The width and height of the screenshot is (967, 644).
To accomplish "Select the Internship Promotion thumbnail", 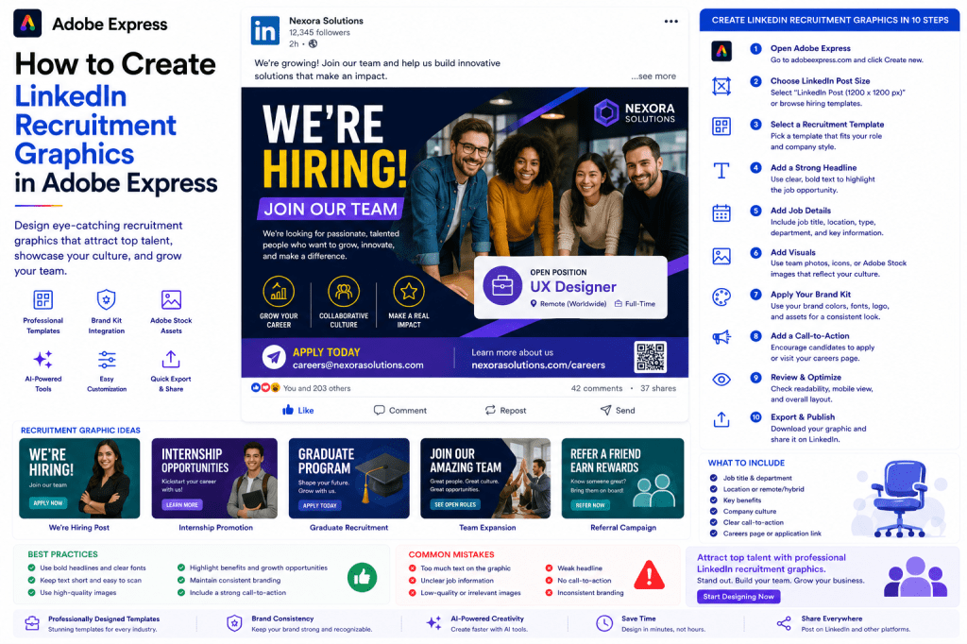I will [x=214, y=479].
